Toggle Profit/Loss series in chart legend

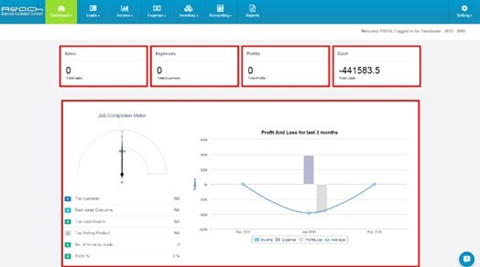[311, 239]
